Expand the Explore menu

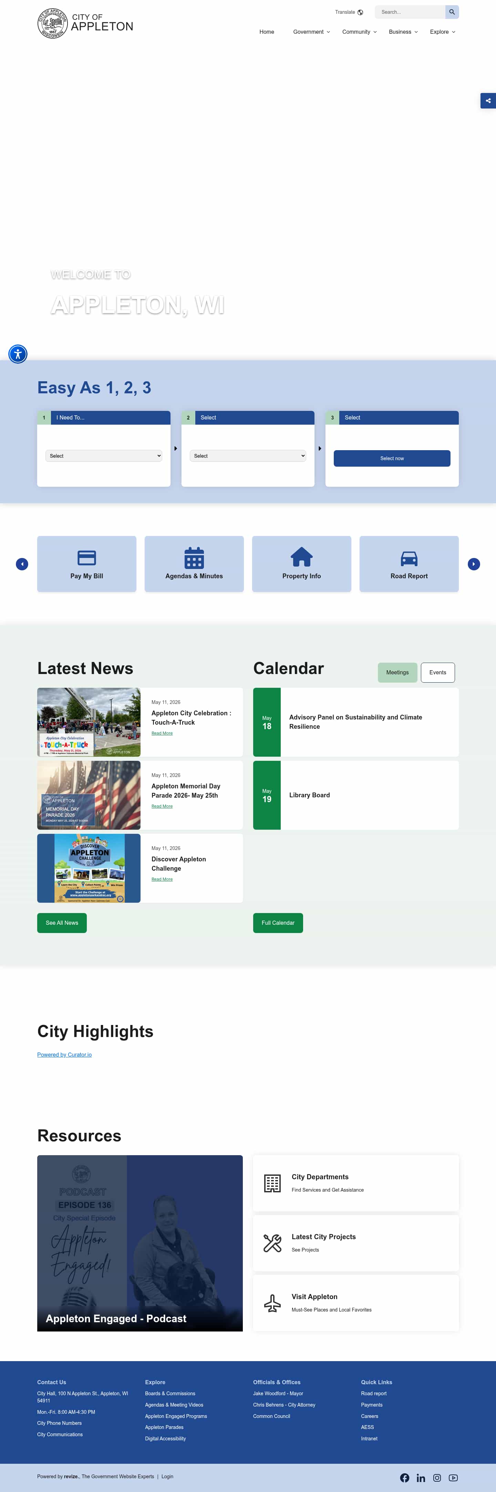tap(443, 32)
